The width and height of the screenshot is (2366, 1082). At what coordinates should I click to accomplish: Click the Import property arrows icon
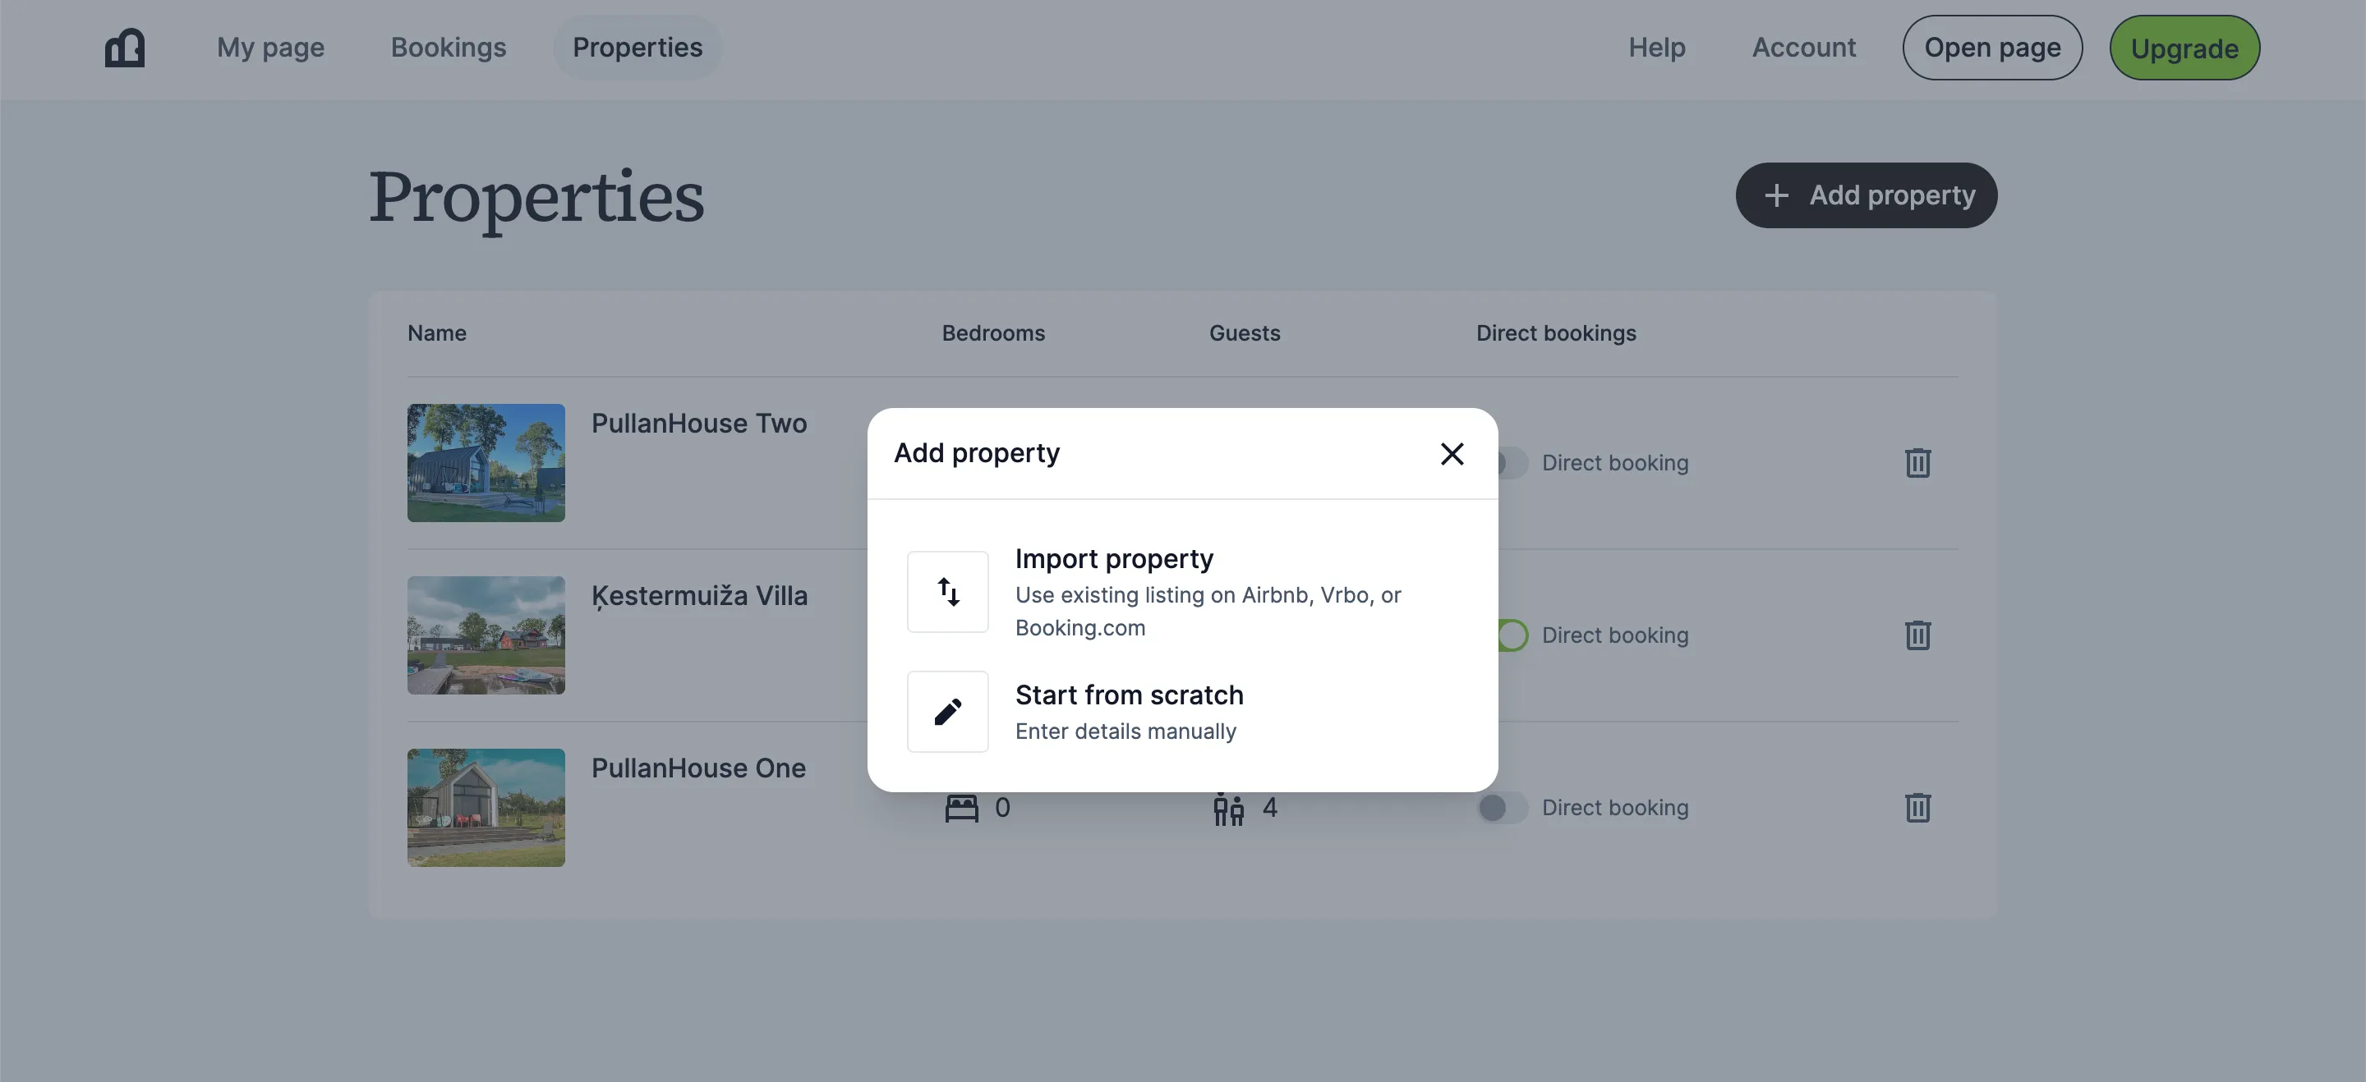(x=947, y=591)
